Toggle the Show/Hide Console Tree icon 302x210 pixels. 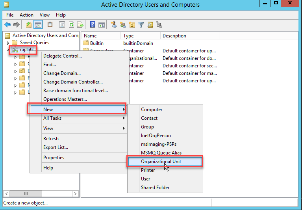[38, 25]
